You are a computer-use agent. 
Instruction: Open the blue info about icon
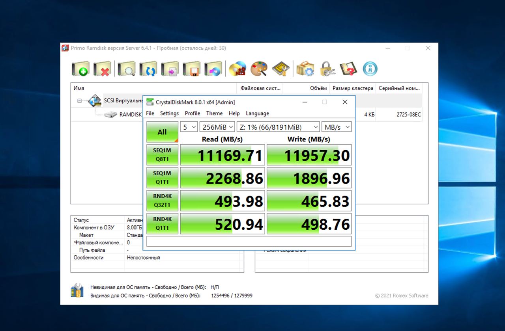click(370, 69)
